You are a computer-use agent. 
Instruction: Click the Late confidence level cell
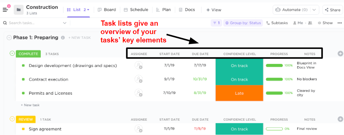click(x=239, y=93)
